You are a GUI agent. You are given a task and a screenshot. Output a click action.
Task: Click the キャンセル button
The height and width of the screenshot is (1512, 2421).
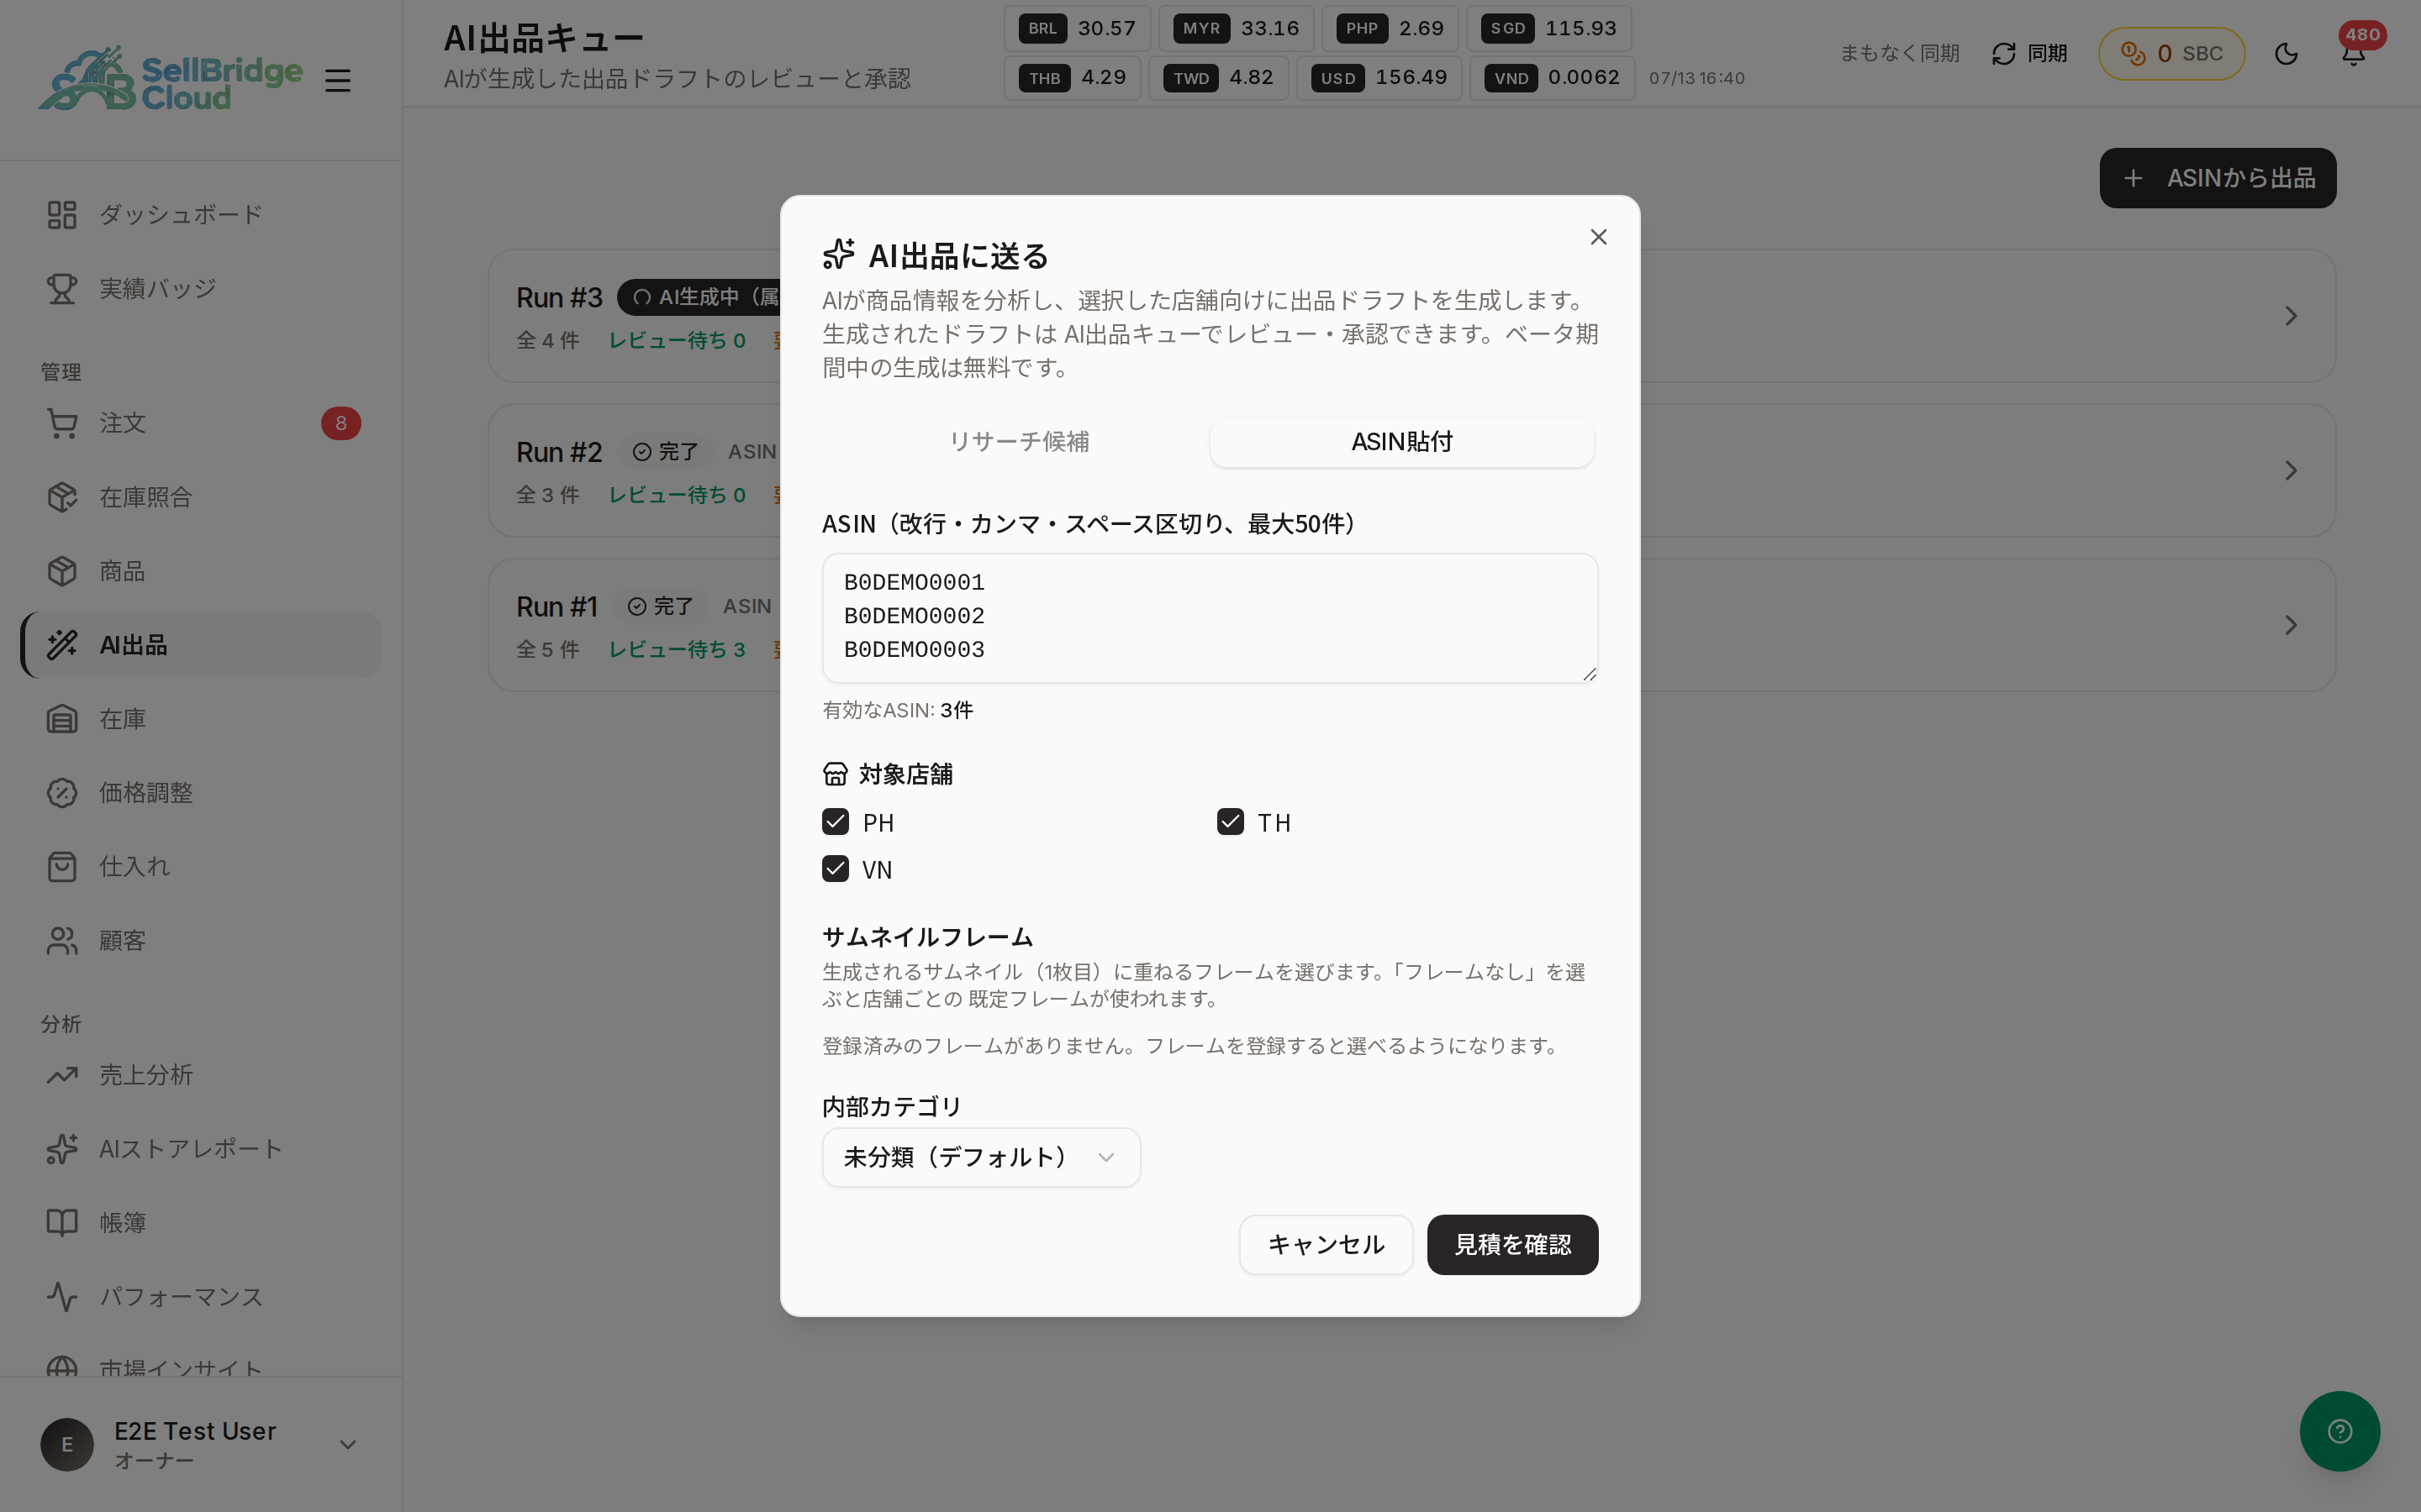(x=1326, y=1245)
